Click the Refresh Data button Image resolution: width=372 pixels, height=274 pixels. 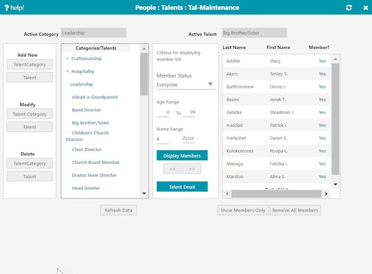pos(118,210)
